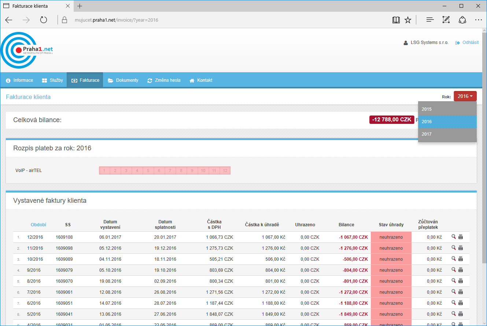Image resolution: width=487 pixels, height=326 pixels.
Task: Click the Stav úhrady column header
Action: pyautogui.click(x=391, y=225)
